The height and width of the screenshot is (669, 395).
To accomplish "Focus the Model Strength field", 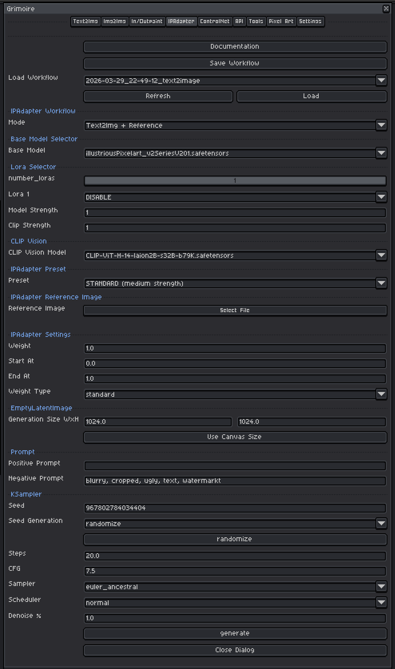I will coord(235,213).
